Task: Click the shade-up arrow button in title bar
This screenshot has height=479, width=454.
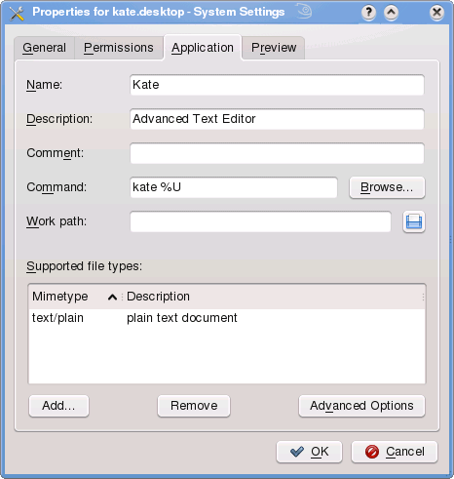Action: 391,13
